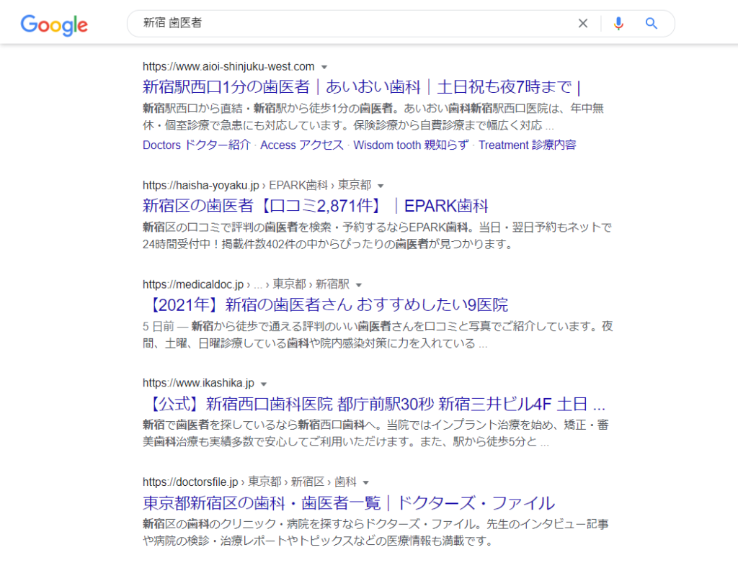
Task: Open the Wisdom tooth 親知らず sitelink
Action: pos(411,145)
